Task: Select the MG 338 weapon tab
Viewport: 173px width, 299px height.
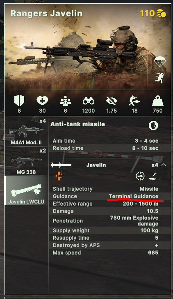Action: point(26,161)
